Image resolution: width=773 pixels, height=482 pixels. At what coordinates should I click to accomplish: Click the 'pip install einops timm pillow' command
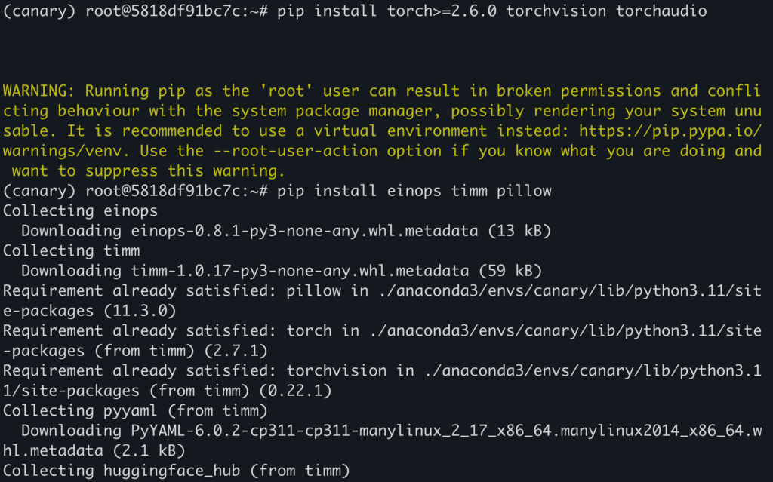tap(414, 192)
